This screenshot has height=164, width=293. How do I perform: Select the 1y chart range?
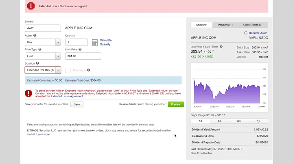[x=258, y=121]
